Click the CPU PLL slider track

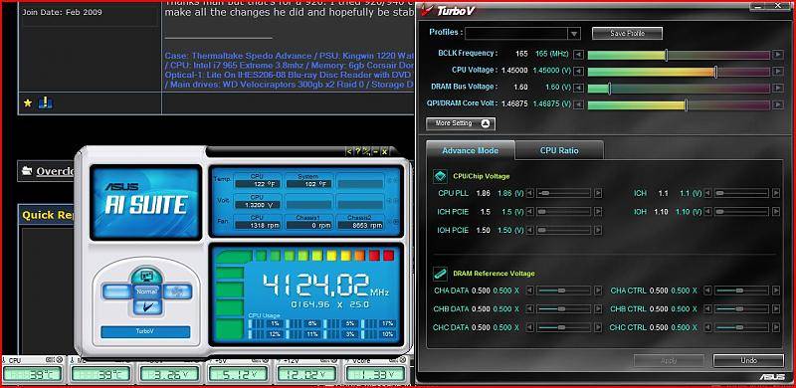(564, 193)
